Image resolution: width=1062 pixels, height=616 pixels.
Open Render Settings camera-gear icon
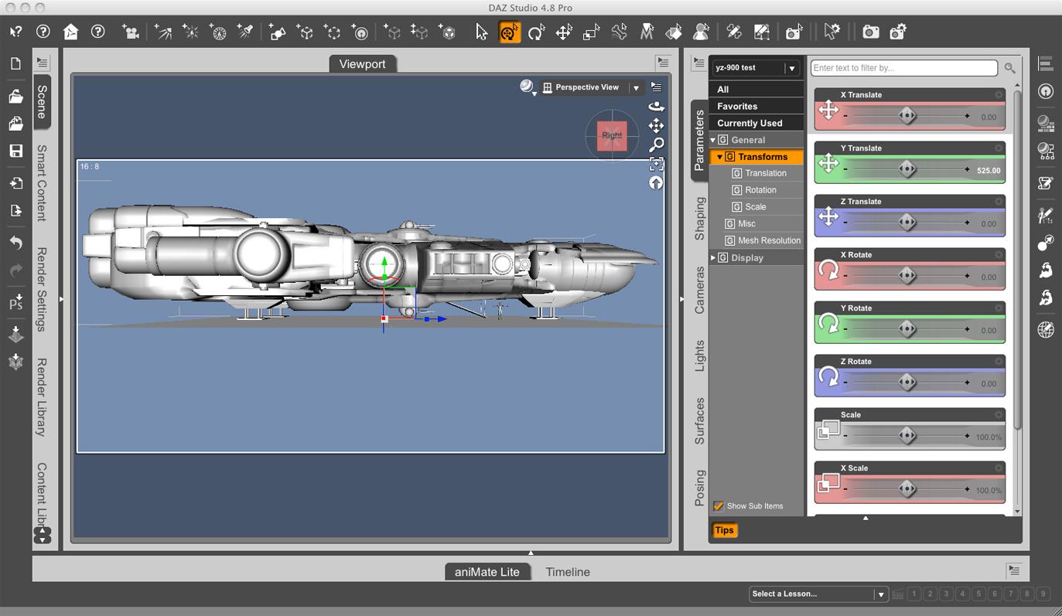[x=898, y=32]
